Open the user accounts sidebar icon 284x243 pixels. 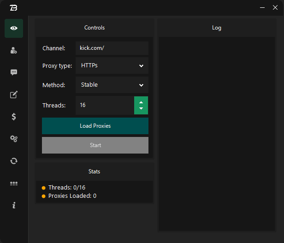[14, 51]
